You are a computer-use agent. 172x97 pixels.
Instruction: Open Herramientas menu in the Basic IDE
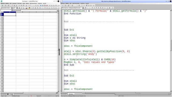[x=76, y=4]
